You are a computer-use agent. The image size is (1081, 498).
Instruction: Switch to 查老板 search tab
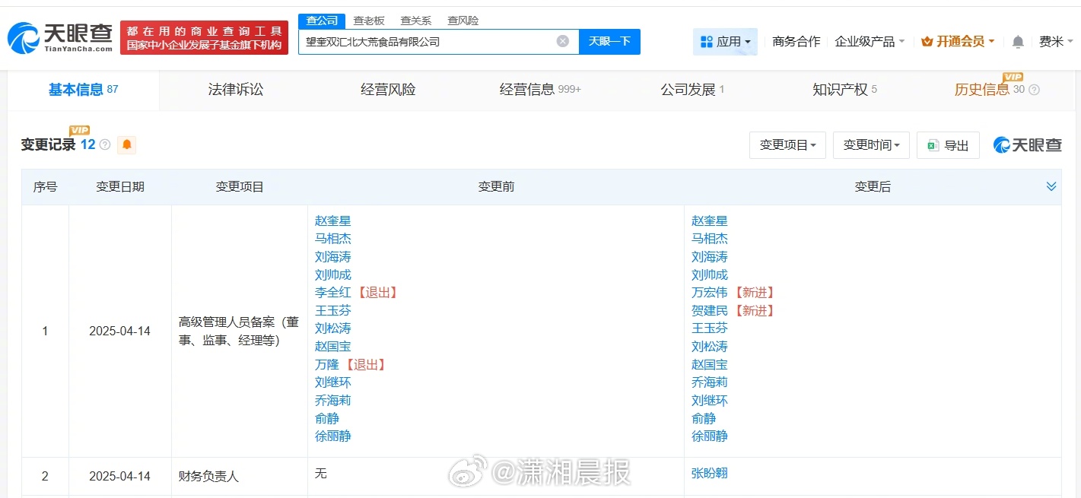[x=369, y=21]
